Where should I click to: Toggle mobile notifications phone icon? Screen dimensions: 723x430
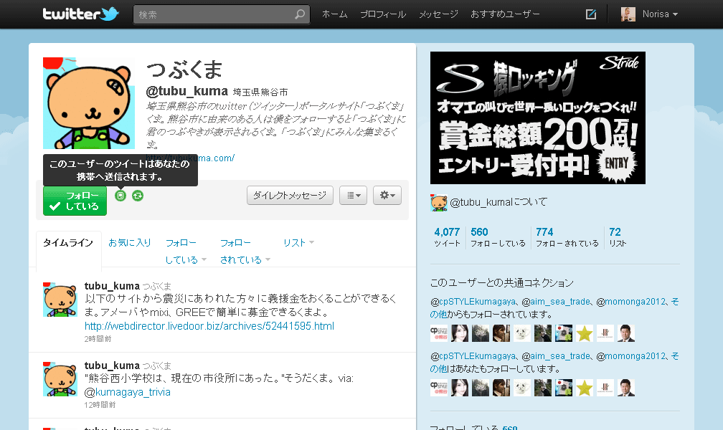120,196
